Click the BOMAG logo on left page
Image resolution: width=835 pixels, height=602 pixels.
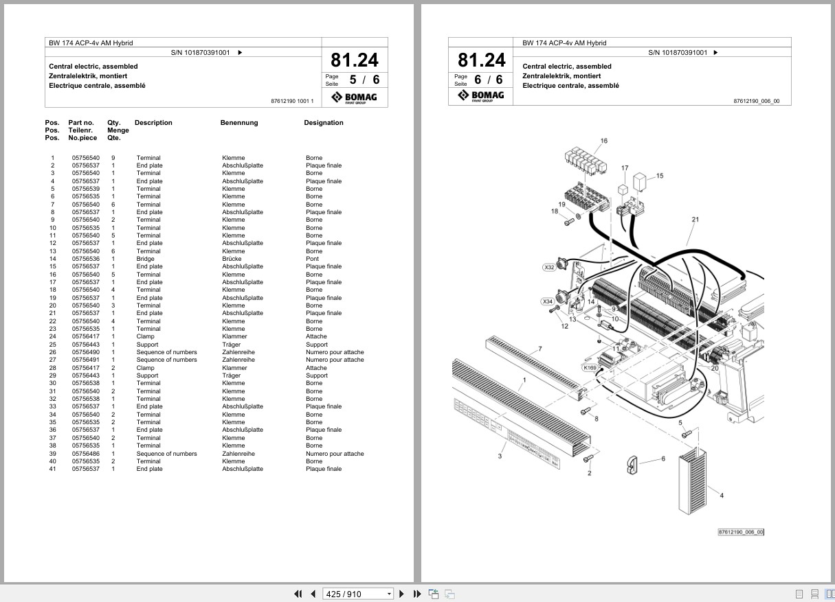355,97
